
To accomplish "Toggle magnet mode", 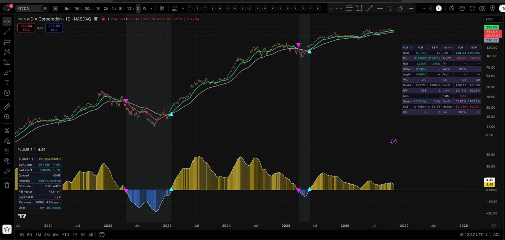I will [7, 130].
